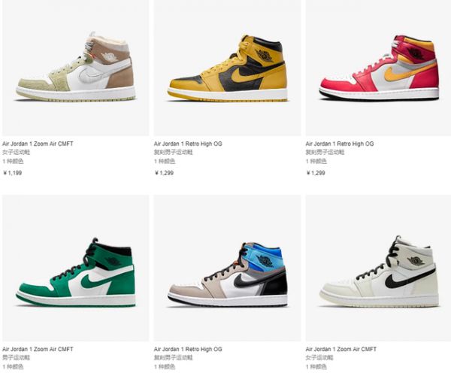Click 女子运动鞋 subtitle under the olive sneaker

[x=16, y=152]
